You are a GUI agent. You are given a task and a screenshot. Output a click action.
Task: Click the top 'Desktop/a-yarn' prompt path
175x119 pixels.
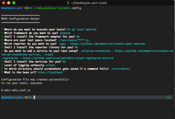click(x=12, y=8)
